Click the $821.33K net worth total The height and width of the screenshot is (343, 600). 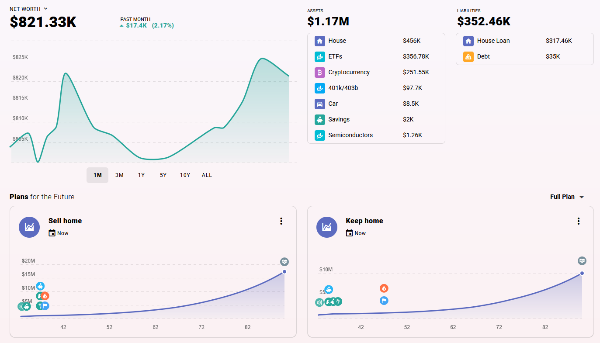(x=43, y=22)
